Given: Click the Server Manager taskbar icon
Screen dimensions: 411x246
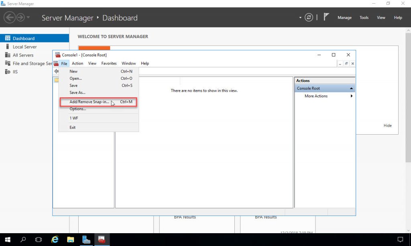Looking at the screenshot, I should coord(86,239).
